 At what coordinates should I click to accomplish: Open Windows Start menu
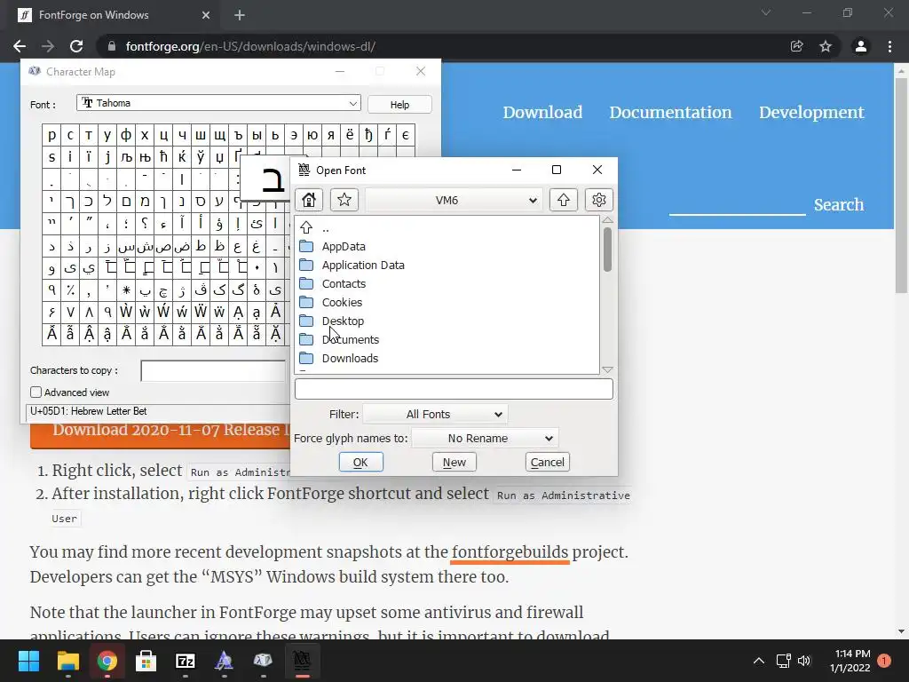click(x=28, y=661)
